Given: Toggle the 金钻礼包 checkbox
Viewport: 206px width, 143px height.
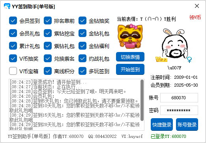Looking at the screenshot, I should pyautogui.click(x=82, y=33).
